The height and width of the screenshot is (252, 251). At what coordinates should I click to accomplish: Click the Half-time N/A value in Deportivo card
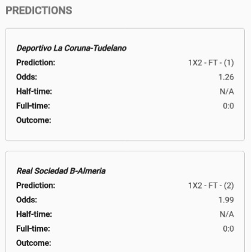[227, 92]
